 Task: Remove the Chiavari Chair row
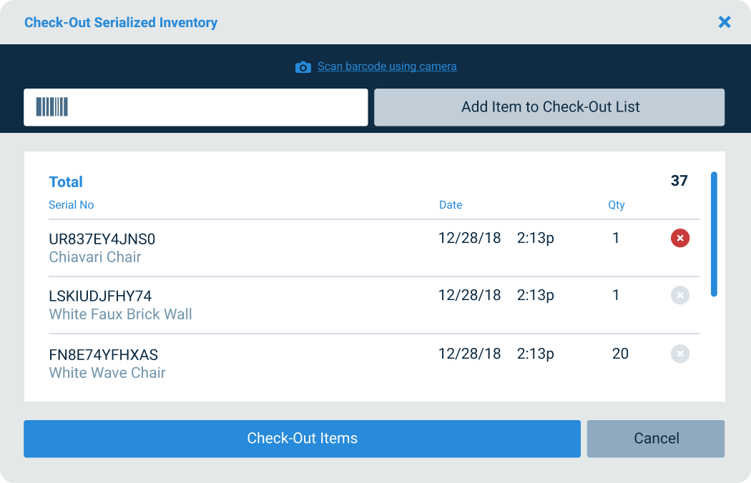click(680, 238)
